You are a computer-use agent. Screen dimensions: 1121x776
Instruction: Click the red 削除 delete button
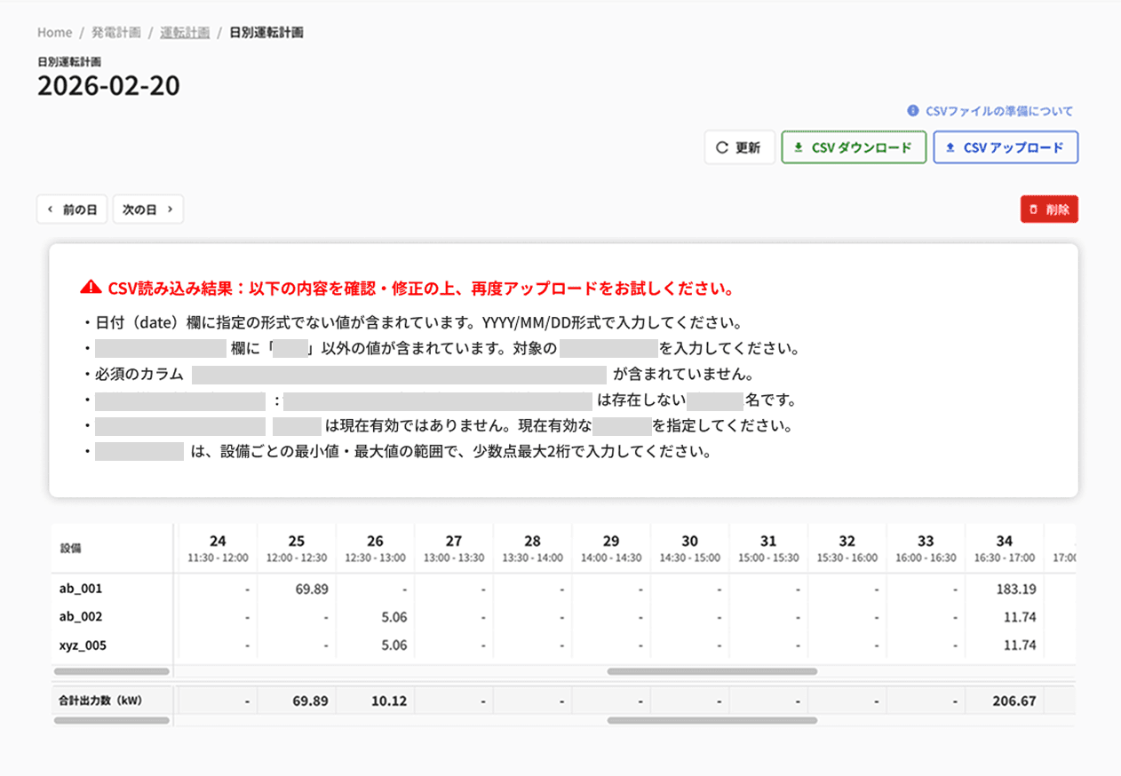[1049, 210]
